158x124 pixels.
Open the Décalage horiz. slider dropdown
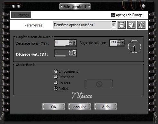click(x=74, y=43)
